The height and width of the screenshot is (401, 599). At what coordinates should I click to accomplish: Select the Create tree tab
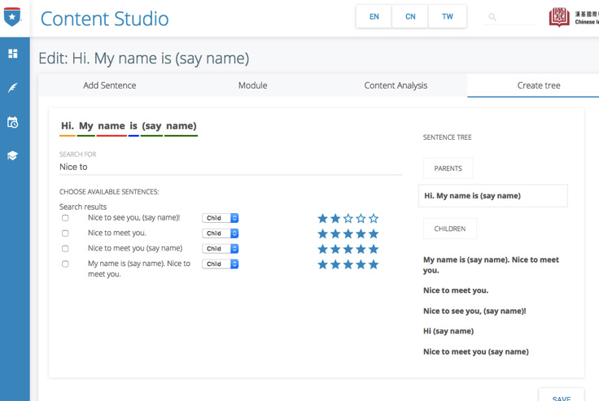click(539, 85)
